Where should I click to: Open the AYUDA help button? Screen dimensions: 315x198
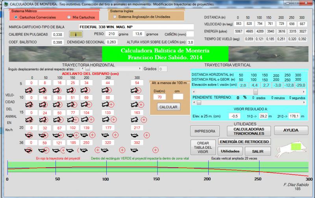[291, 130]
